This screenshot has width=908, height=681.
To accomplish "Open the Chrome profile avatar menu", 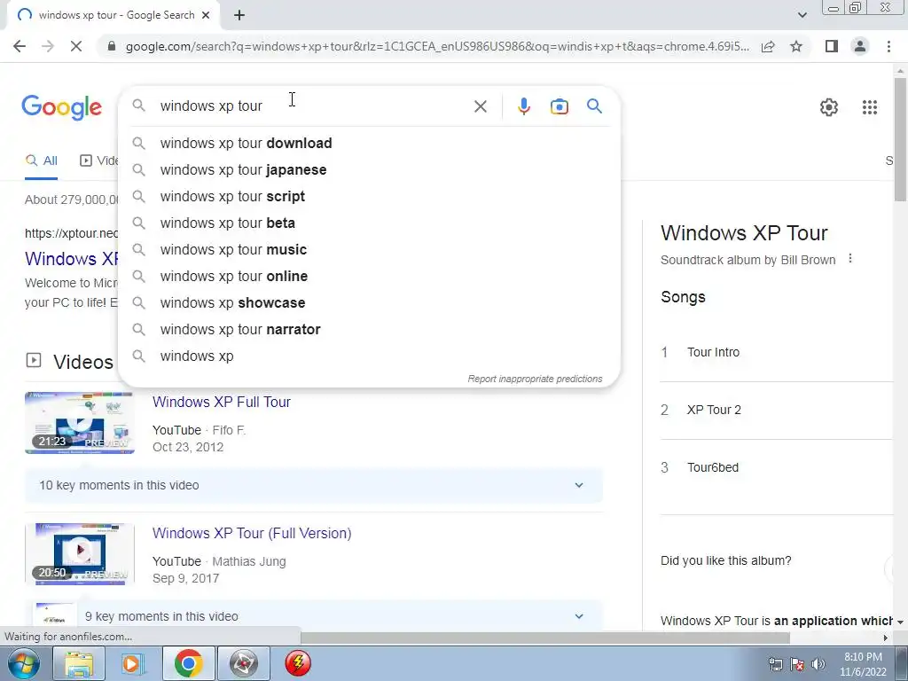I will coord(860,46).
